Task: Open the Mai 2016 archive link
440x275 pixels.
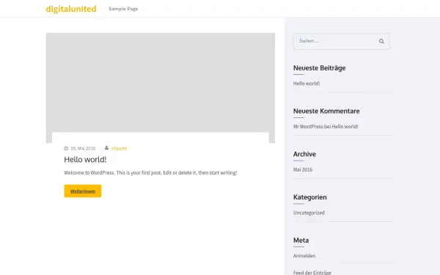Action: (303, 169)
